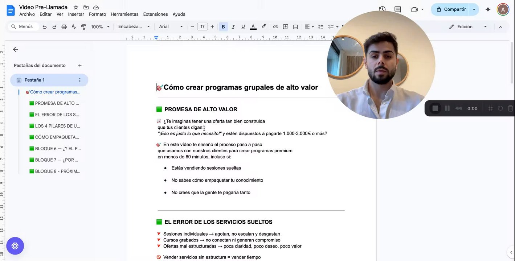The image size is (515, 261).
Task: Add a comment from the toolbar
Action: (286, 27)
